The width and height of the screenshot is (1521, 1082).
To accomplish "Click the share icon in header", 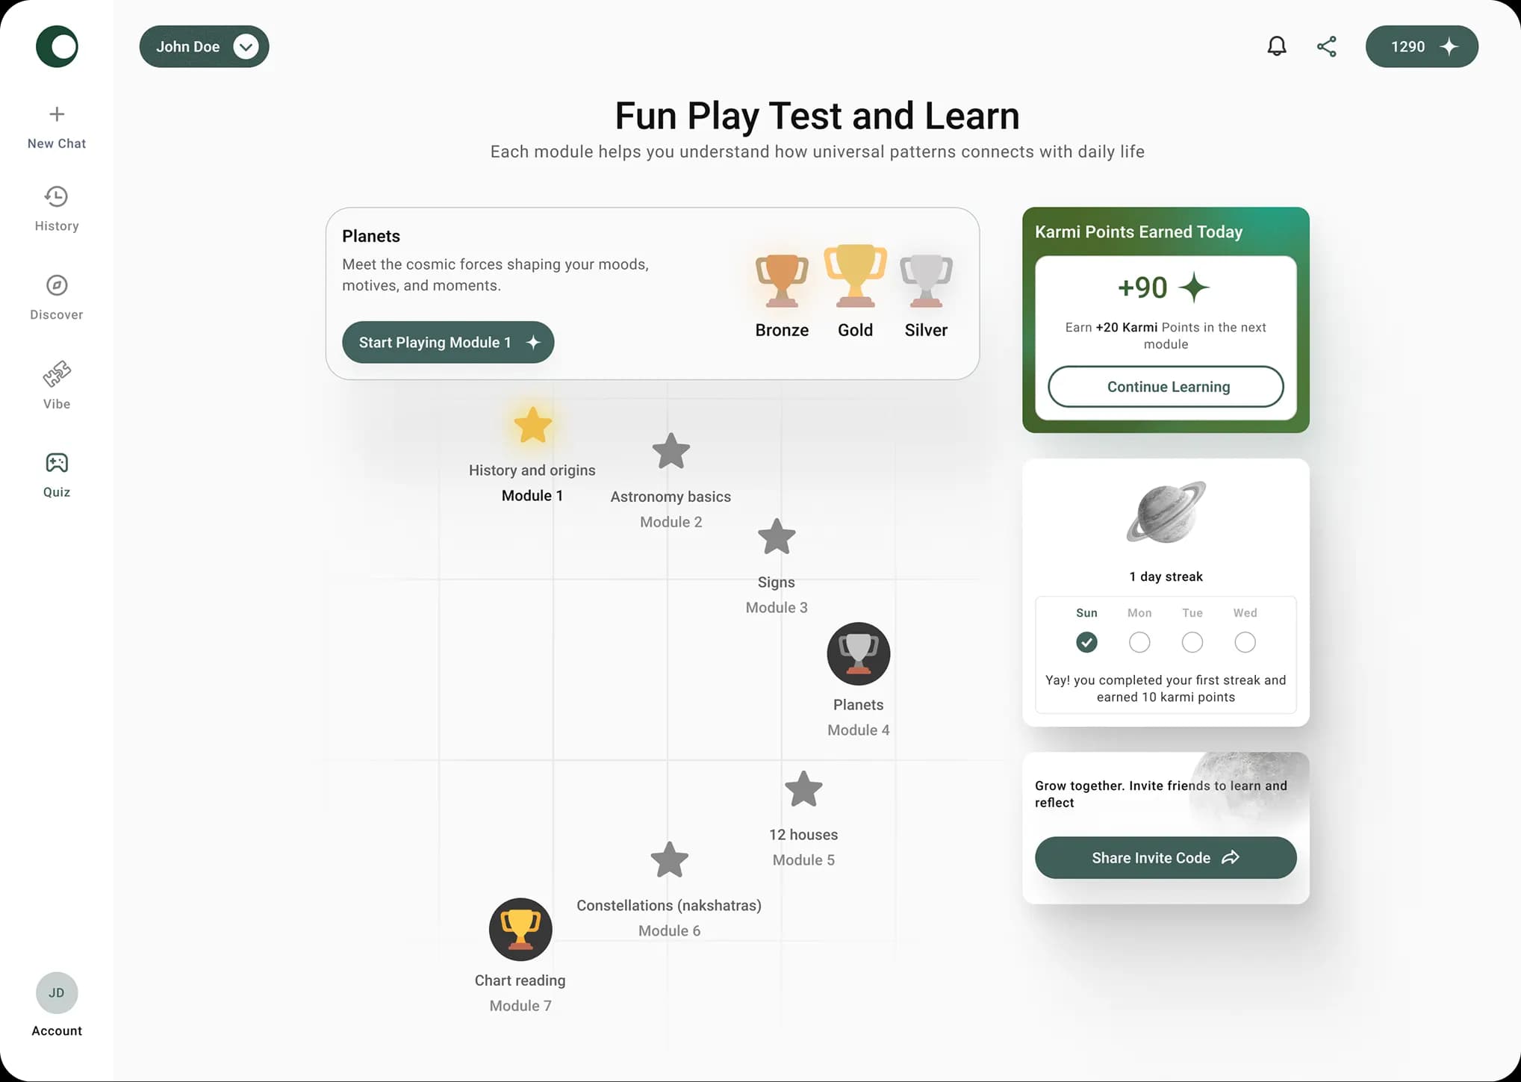I will click(x=1326, y=46).
